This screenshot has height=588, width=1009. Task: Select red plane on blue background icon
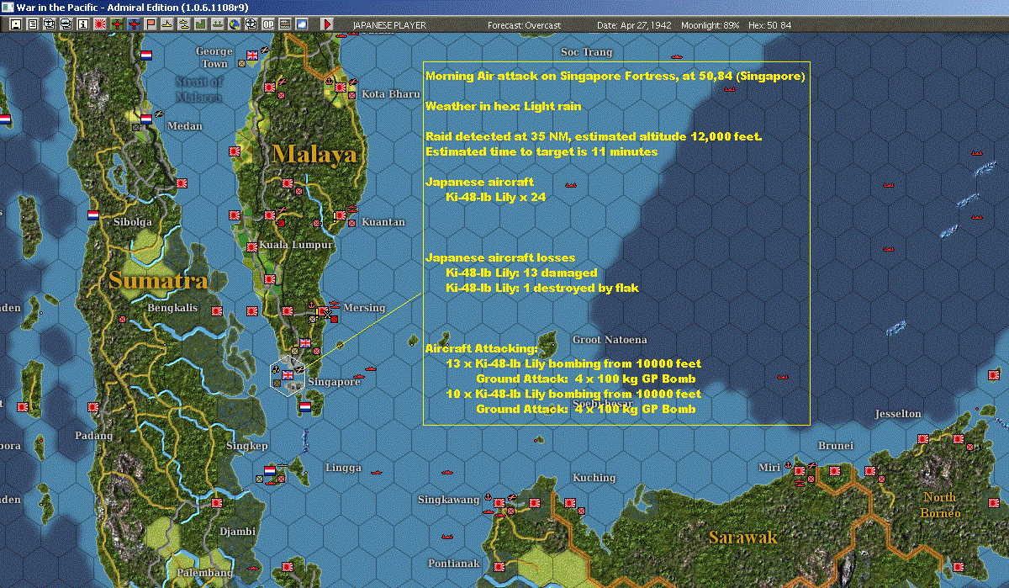point(134,24)
